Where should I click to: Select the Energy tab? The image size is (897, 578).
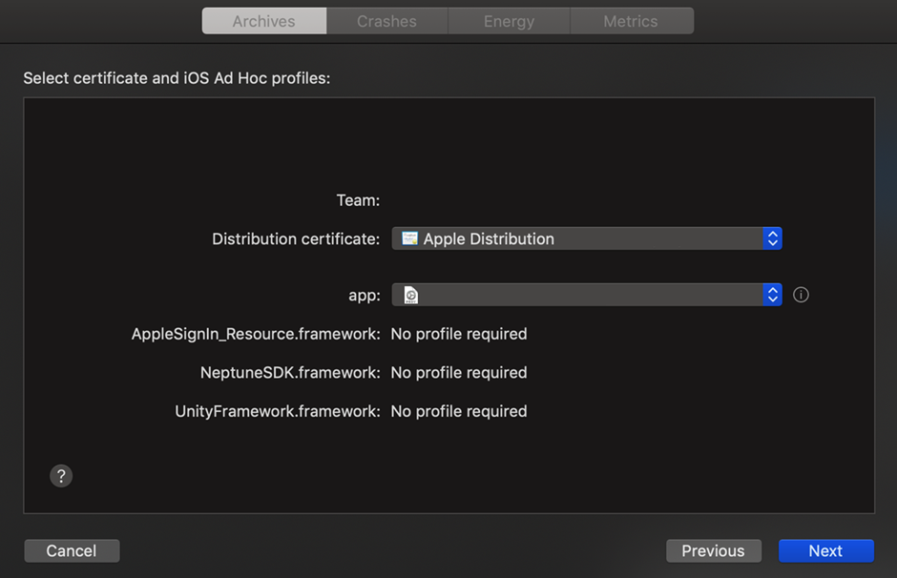510,21
